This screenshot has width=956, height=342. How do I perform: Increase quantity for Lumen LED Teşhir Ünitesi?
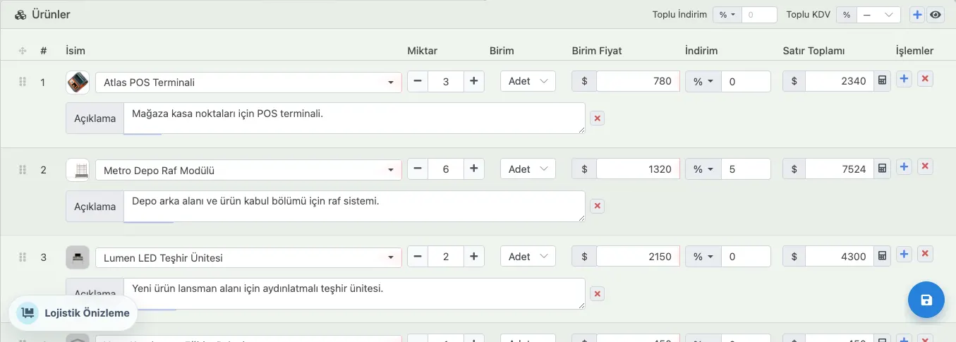[473, 256]
